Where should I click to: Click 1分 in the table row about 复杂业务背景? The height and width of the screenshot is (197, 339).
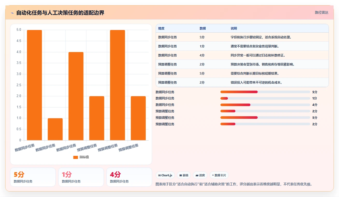pos(202,46)
